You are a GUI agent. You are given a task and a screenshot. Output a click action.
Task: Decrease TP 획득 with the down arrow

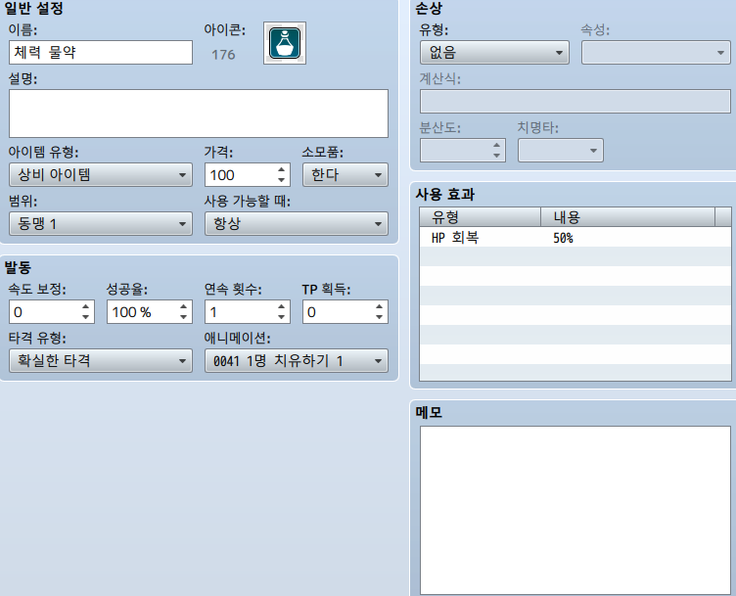click(x=380, y=317)
